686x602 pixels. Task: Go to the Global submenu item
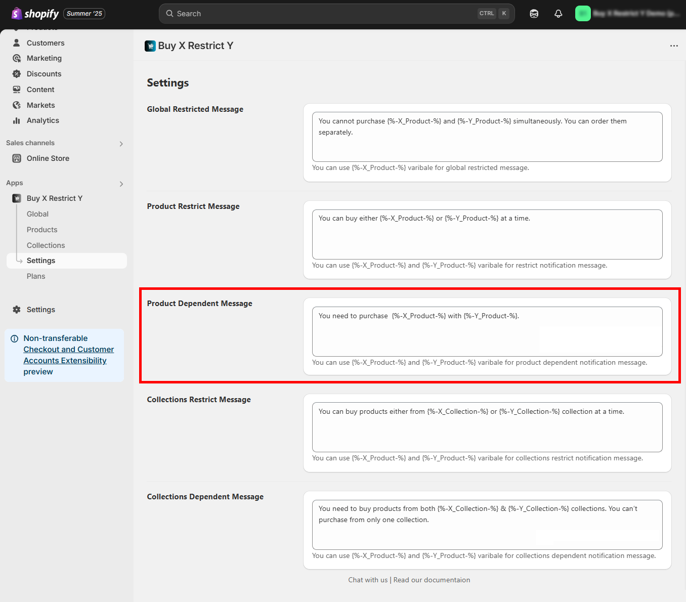pyautogui.click(x=37, y=214)
